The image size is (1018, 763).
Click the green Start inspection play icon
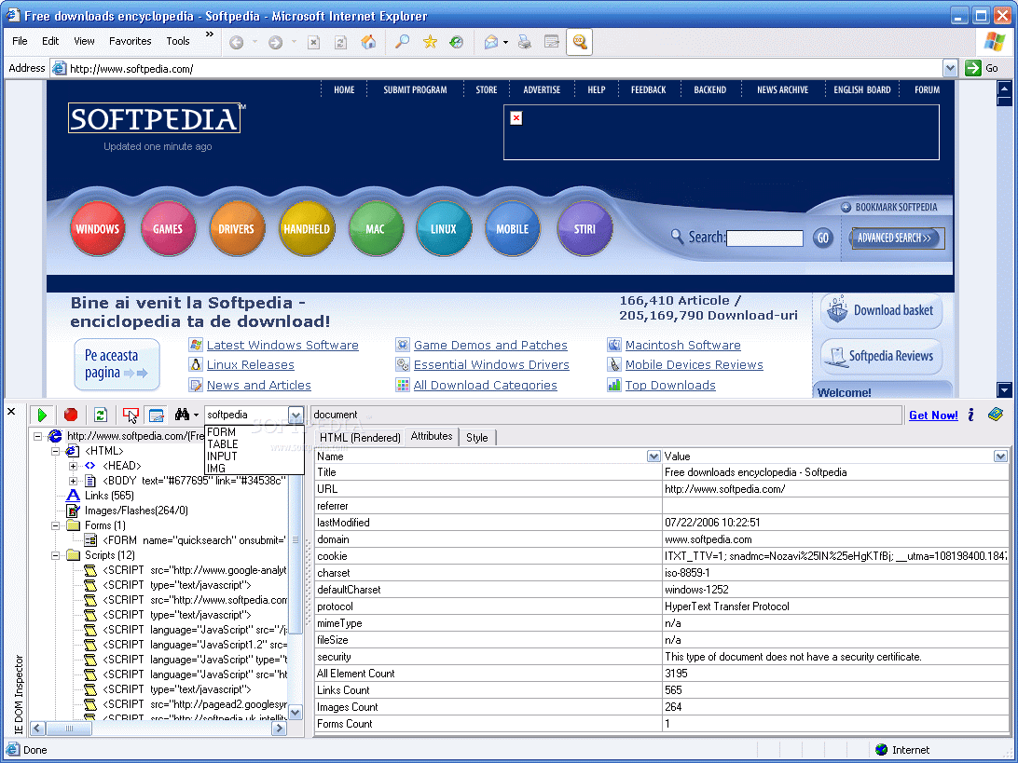(42, 416)
